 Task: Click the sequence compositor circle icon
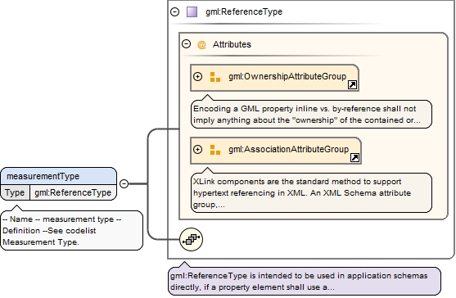(191, 240)
